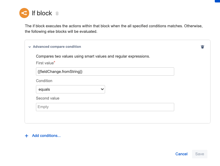Click the arrow on the equals combo box

pyautogui.click(x=102, y=89)
